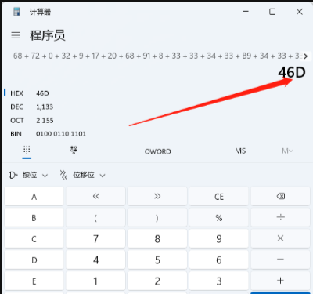Click the divide operator key
The width and height of the screenshot is (313, 294).
280,217
